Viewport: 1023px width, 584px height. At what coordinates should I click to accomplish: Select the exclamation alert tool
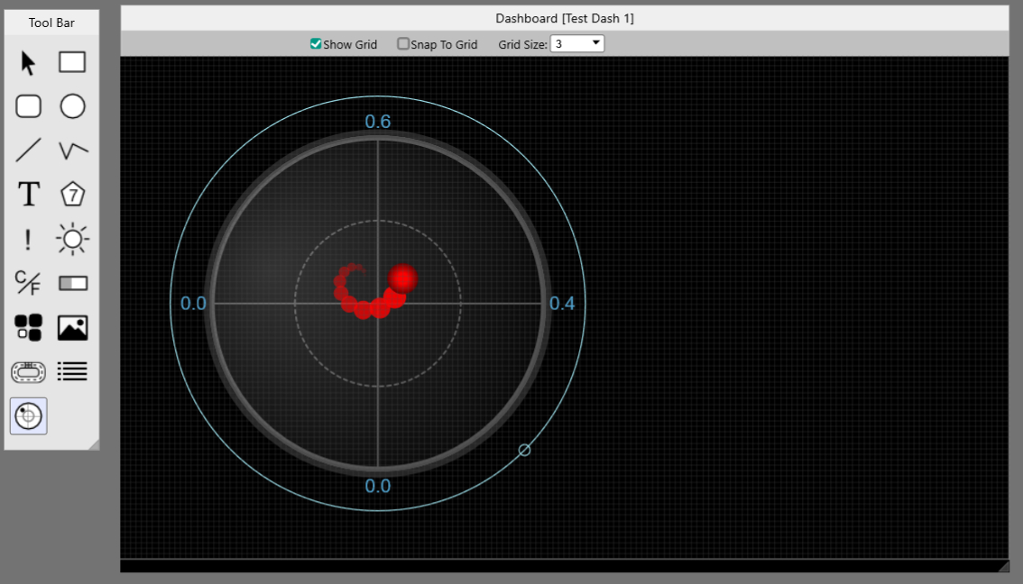(27, 239)
